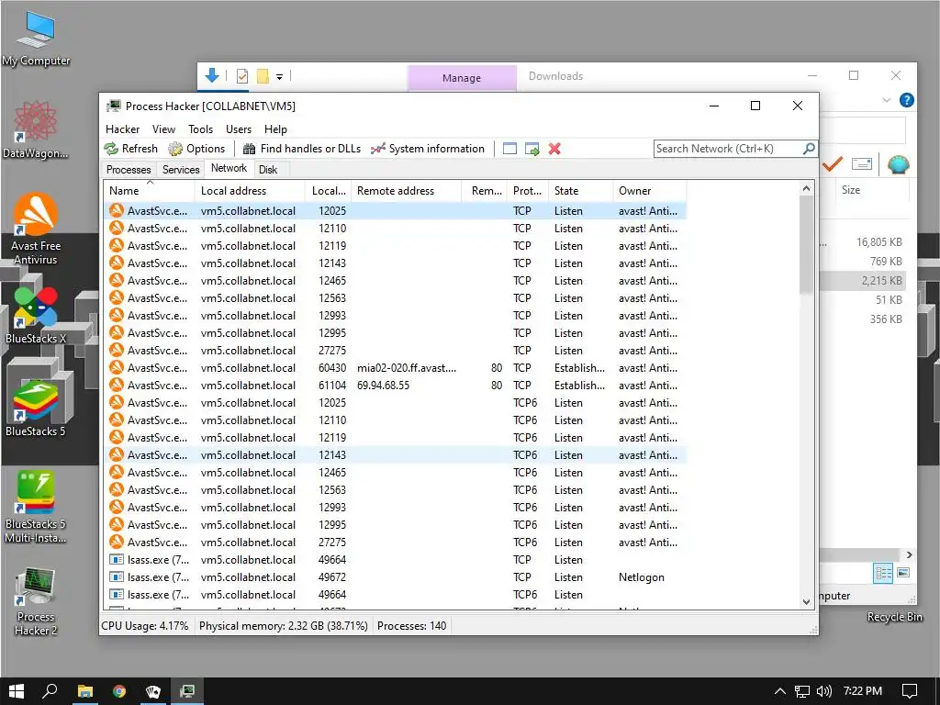Sort by Remote address column
The height and width of the screenshot is (705, 940).
[406, 191]
